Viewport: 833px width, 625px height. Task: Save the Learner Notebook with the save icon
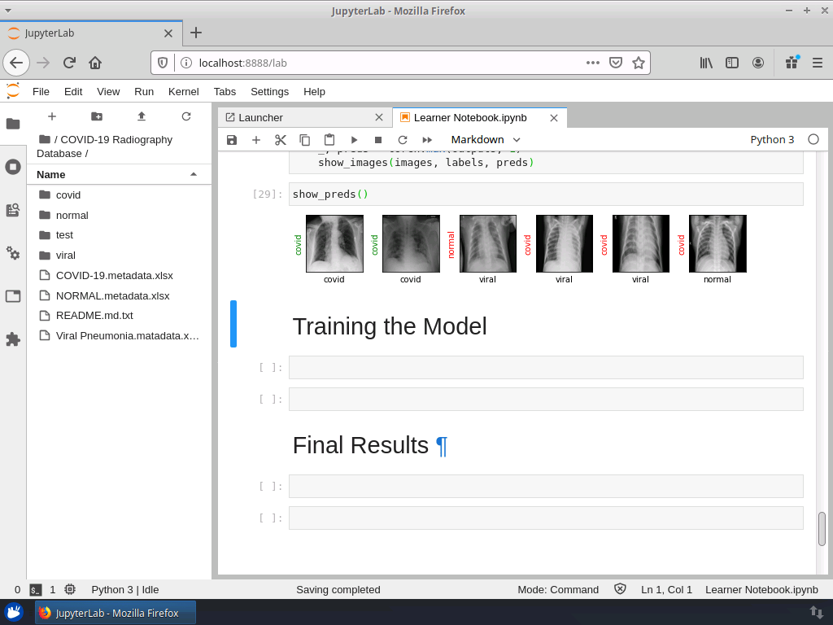tap(232, 140)
